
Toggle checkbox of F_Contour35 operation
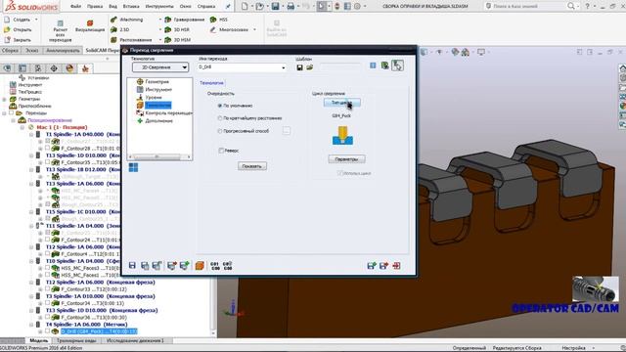click(x=48, y=162)
